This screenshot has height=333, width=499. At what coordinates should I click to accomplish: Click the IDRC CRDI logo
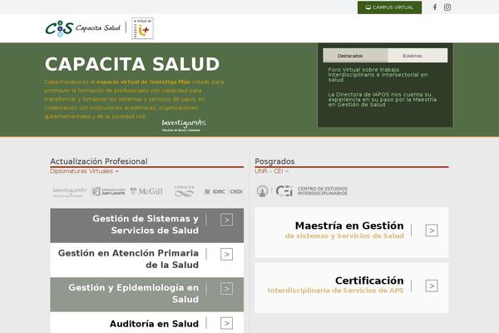pos(223,191)
